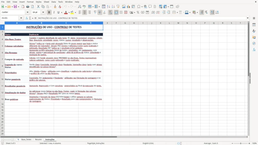Click the Sheet 3 of 3 status
The width and height of the screenshot is (258, 145).
point(11,143)
